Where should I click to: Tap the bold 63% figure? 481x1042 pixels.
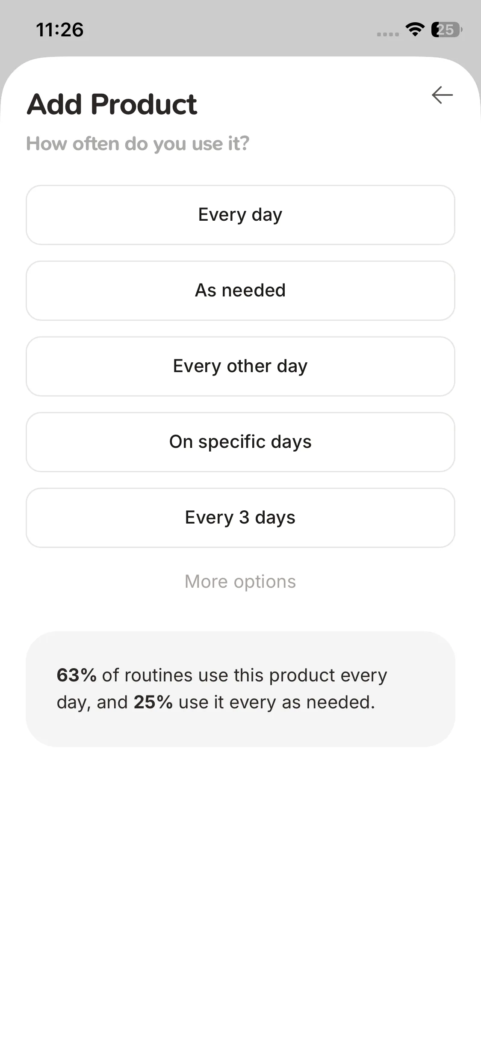click(77, 675)
